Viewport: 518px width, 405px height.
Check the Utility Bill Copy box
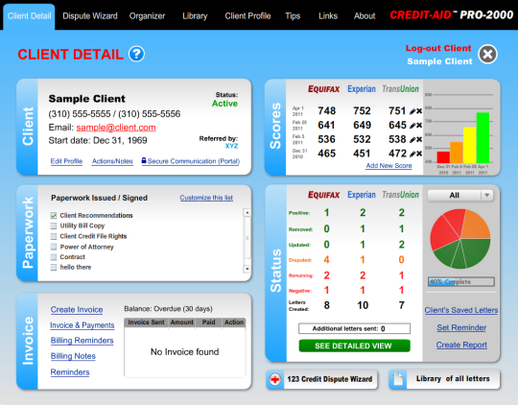pyautogui.click(x=53, y=226)
